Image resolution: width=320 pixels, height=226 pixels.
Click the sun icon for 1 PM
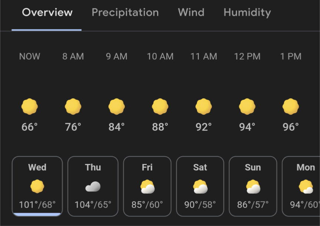click(x=291, y=107)
